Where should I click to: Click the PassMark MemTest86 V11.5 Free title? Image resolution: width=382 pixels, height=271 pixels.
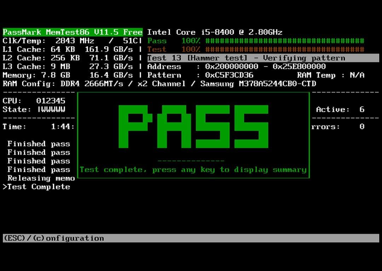[73, 32]
